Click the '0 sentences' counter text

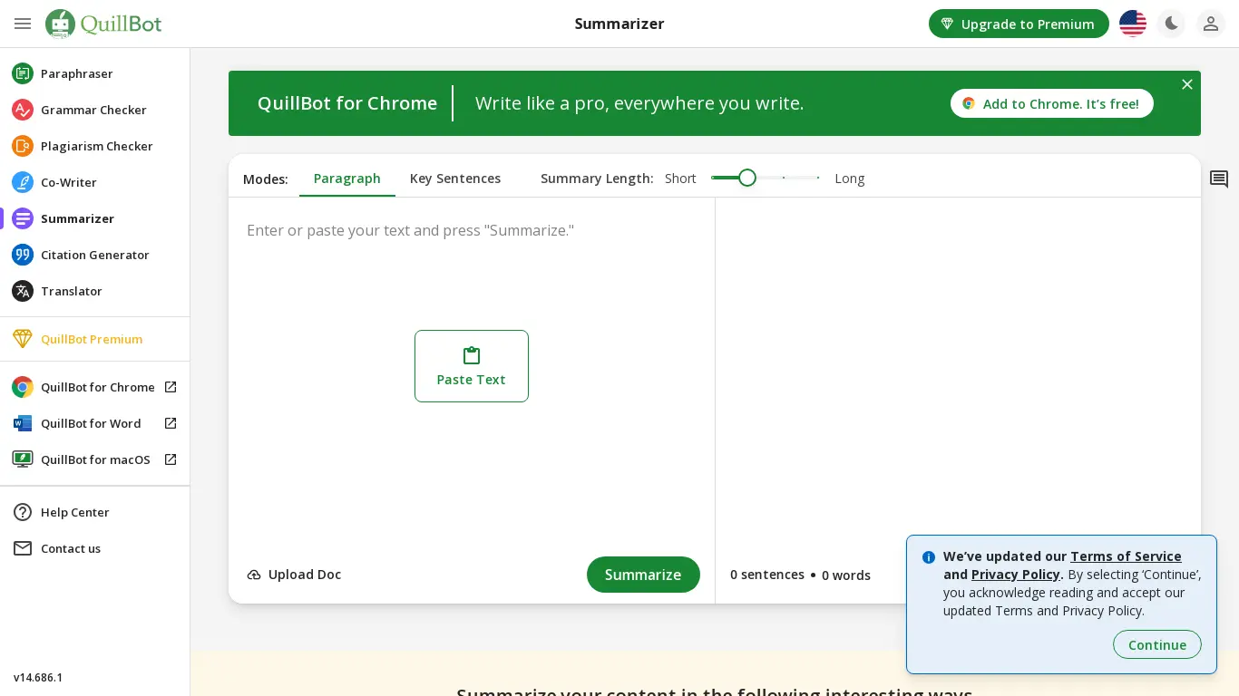[x=767, y=575]
